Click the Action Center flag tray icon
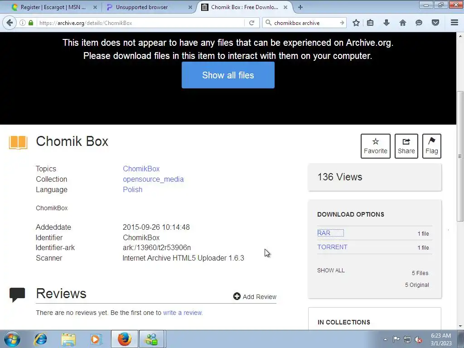This screenshot has width=464, height=348. (396, 339)
